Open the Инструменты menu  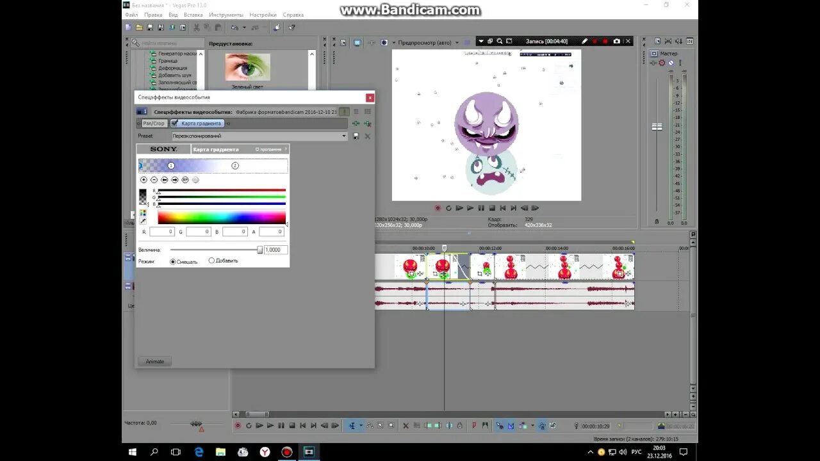(226, 15)
